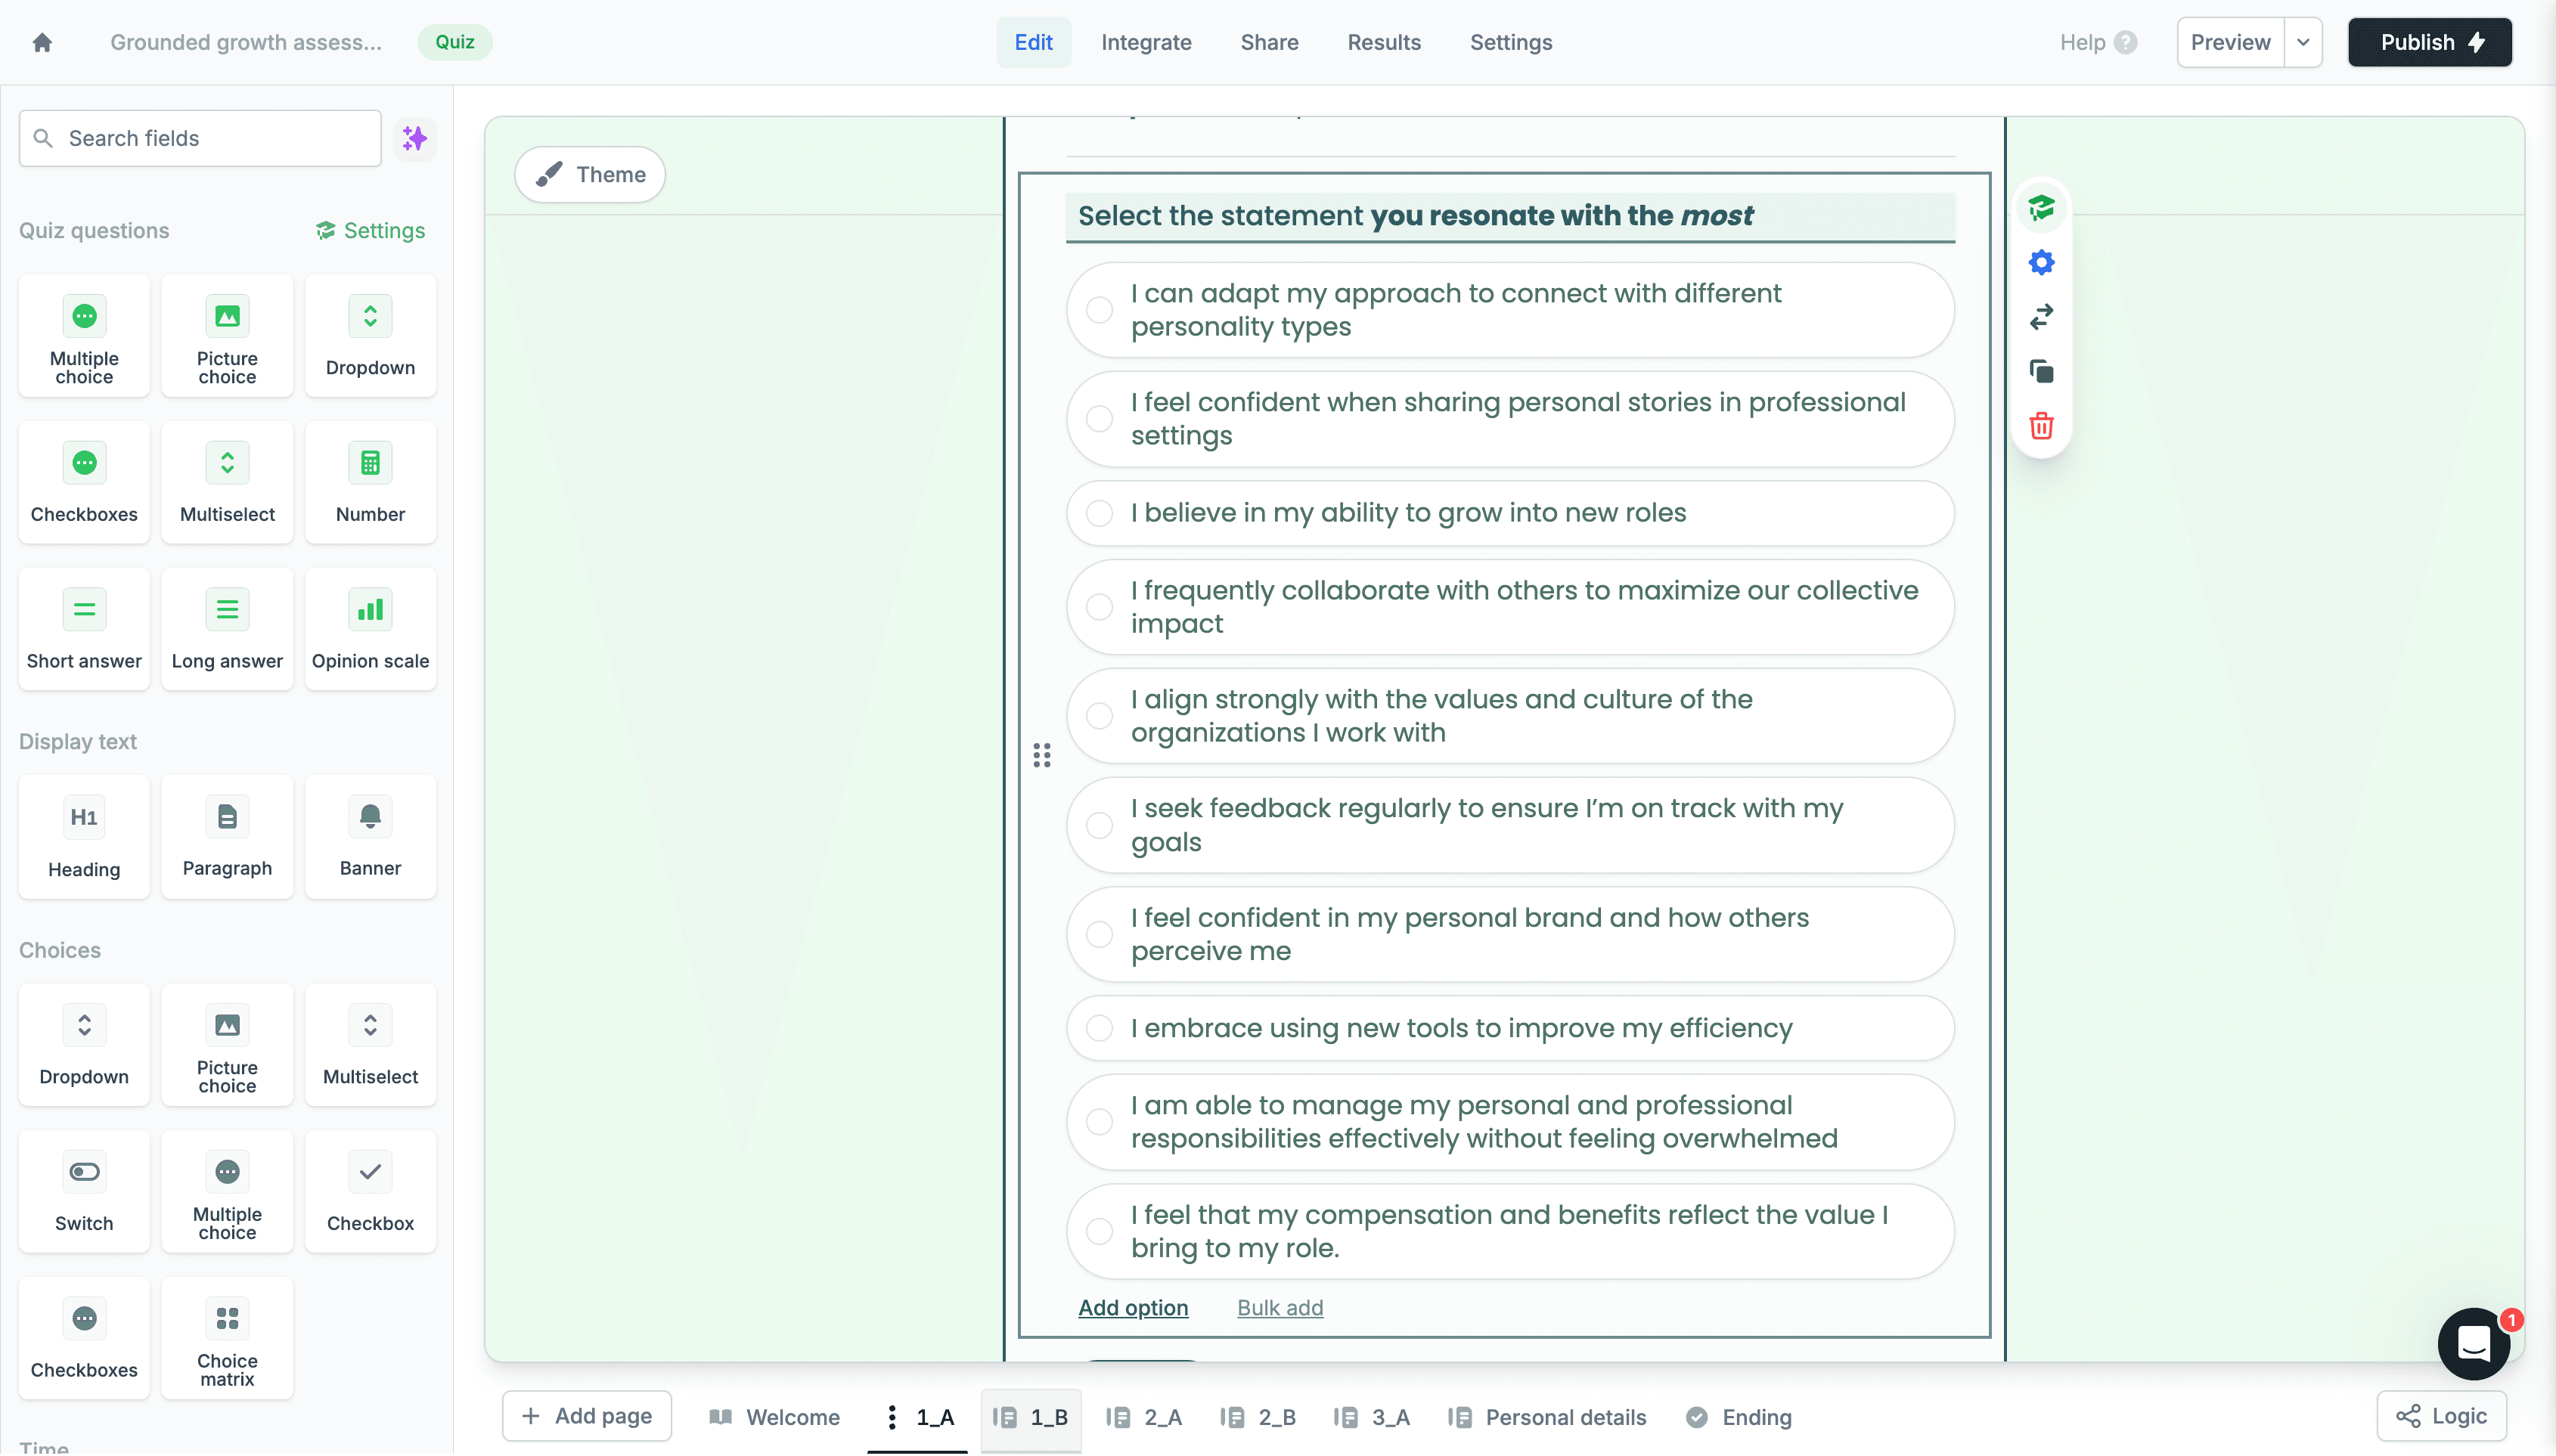Open the Theme brush button
The width and height of the screenshot is (2556, 1456).
click(x=590, y=174)
